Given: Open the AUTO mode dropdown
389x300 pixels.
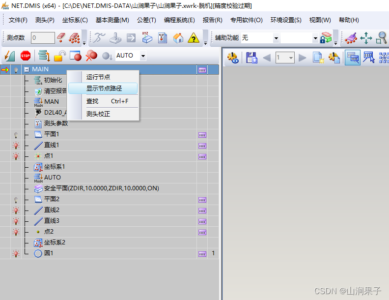Looking at the screenshot, I should pos(143,56).
